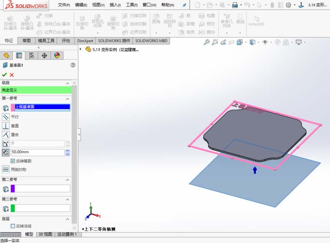Select 上视基准面 in first reference box
This screenshot has width=330, height=243.
pyautogui.click(x=42, y=107)
